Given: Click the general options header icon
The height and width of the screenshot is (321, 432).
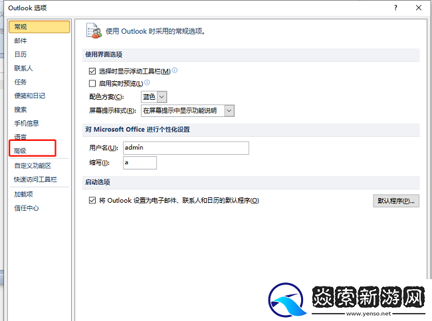Looking at the screenshot, I should point(94,31).
